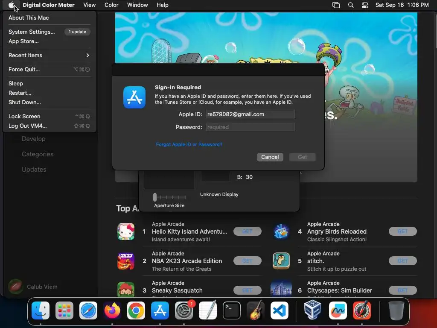
Task: Click GET for Sneaky Sasquatch
Action: pyautogui.click(x=248, y=290)
